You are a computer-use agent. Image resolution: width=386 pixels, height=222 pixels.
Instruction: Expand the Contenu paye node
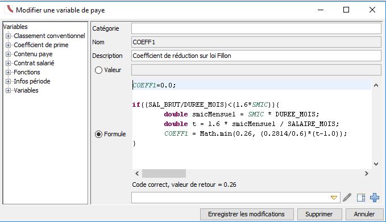point(8,54)
